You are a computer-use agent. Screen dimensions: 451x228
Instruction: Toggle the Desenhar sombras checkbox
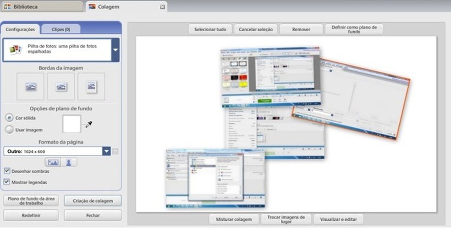pyautogui.click(x=7, y=171)
